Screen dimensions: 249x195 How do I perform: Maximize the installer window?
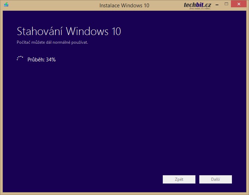pyautogui.click(x=226, y=4)
